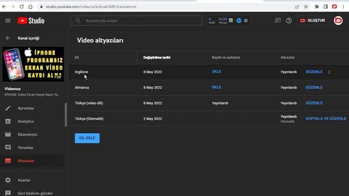Click the DİL EKLE button
349x196 pixels.
(87, 138)
